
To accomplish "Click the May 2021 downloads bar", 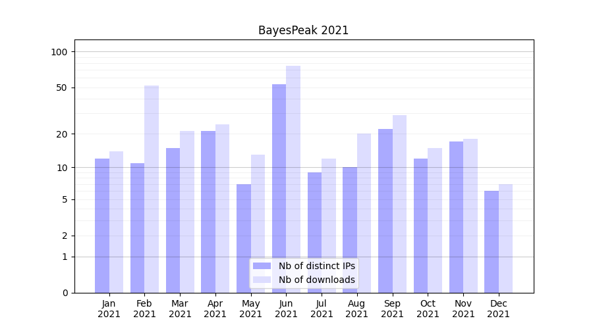I will pyautogui.click(x=258, y=223).
